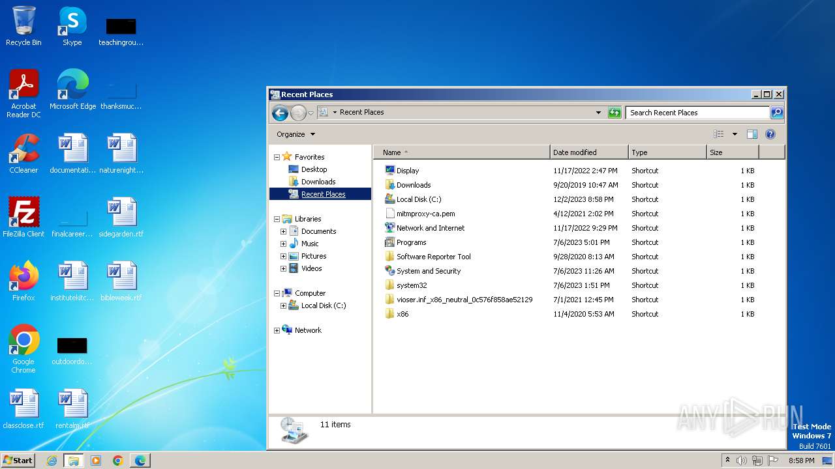The image size is (835, 469).
Task: Select System and Security shortcut row
Action: [569, 271]
